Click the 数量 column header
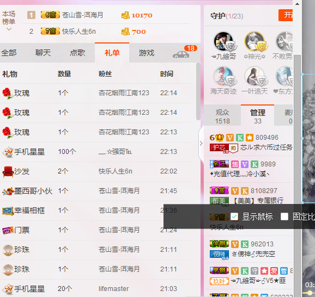Image resolution: width=315 pixels, height=297 pixels. click(64, 74)
